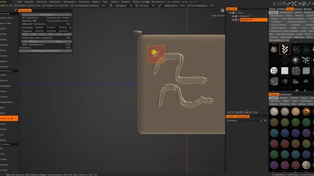Screen dimensions: 314x176
Task: Select the Root layer name
Action: point(240,13)
